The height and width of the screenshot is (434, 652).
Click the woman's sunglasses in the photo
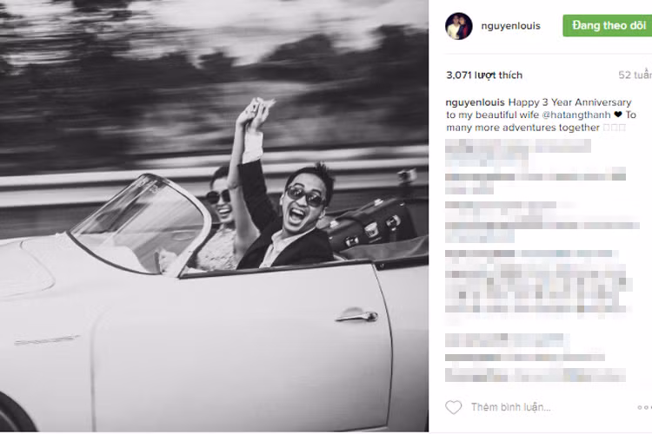(218, 196)
